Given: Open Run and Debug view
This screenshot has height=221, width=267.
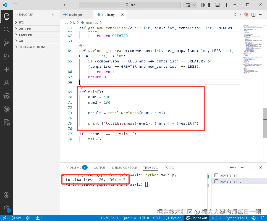Looking at the screenshot, I should tap(6, 56).
